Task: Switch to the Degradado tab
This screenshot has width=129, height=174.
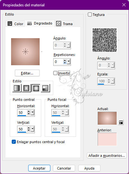Action: pyautogui.click(x=40, y=23)
